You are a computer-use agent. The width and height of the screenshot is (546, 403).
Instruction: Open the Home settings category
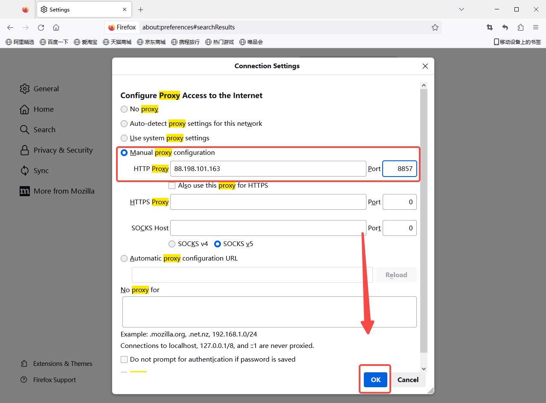37,109
